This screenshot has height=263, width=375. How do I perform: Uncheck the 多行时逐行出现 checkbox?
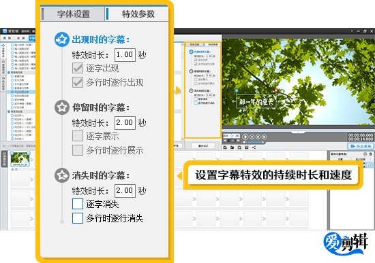[78, 82]
